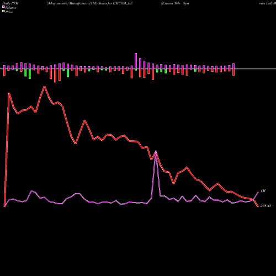Click the Daily PVM title text
276x276 pixels.
tap(10, 3)
